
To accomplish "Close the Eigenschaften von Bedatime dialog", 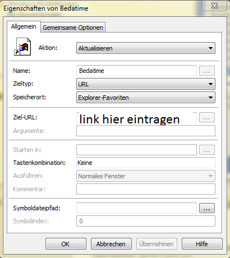I will click(x=214, y=6).
